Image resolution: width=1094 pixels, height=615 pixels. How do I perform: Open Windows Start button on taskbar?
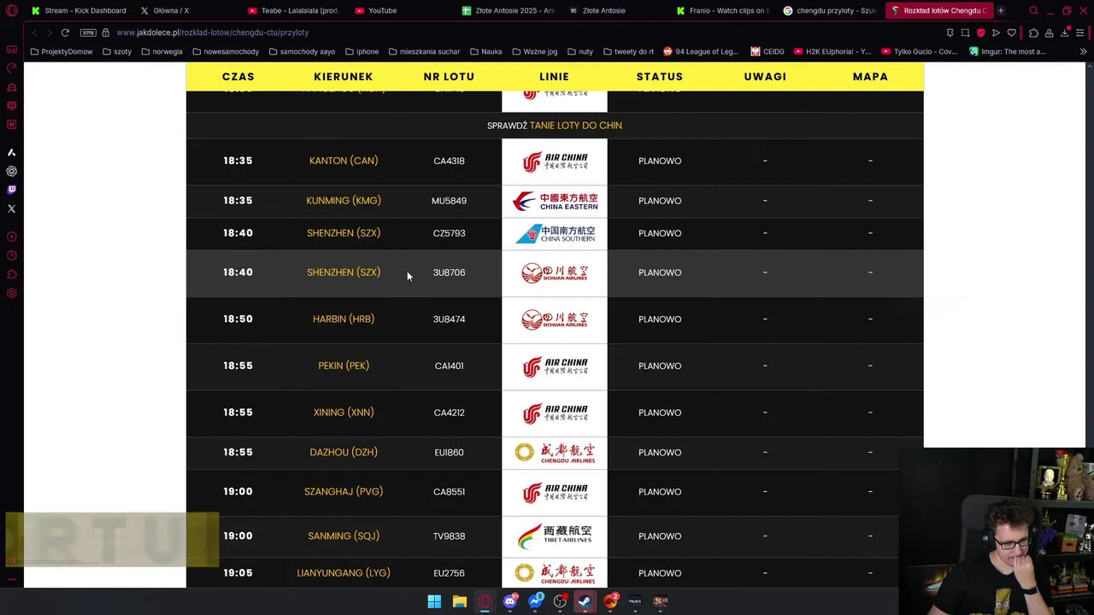(434, 601)
